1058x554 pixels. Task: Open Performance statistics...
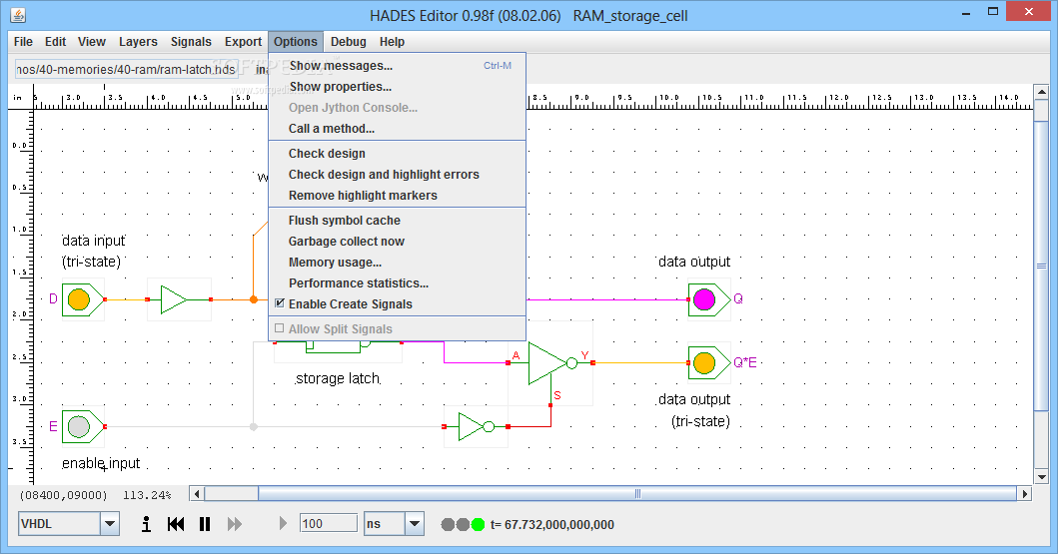pyautogui.click(x=397, y=283)
